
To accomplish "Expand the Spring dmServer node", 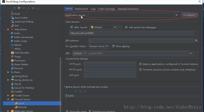I will 8,80.
